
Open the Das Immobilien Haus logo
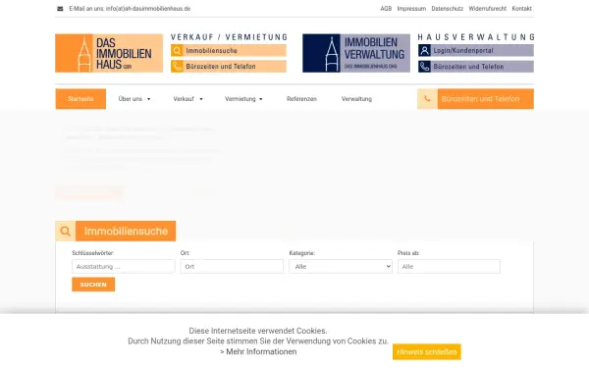pos(109,53)
